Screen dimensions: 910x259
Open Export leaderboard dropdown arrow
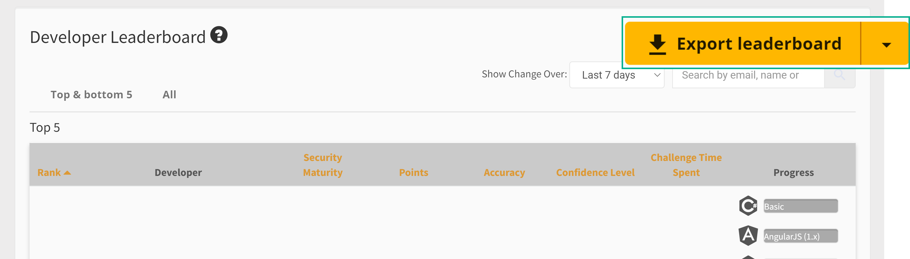click(886, 45)
